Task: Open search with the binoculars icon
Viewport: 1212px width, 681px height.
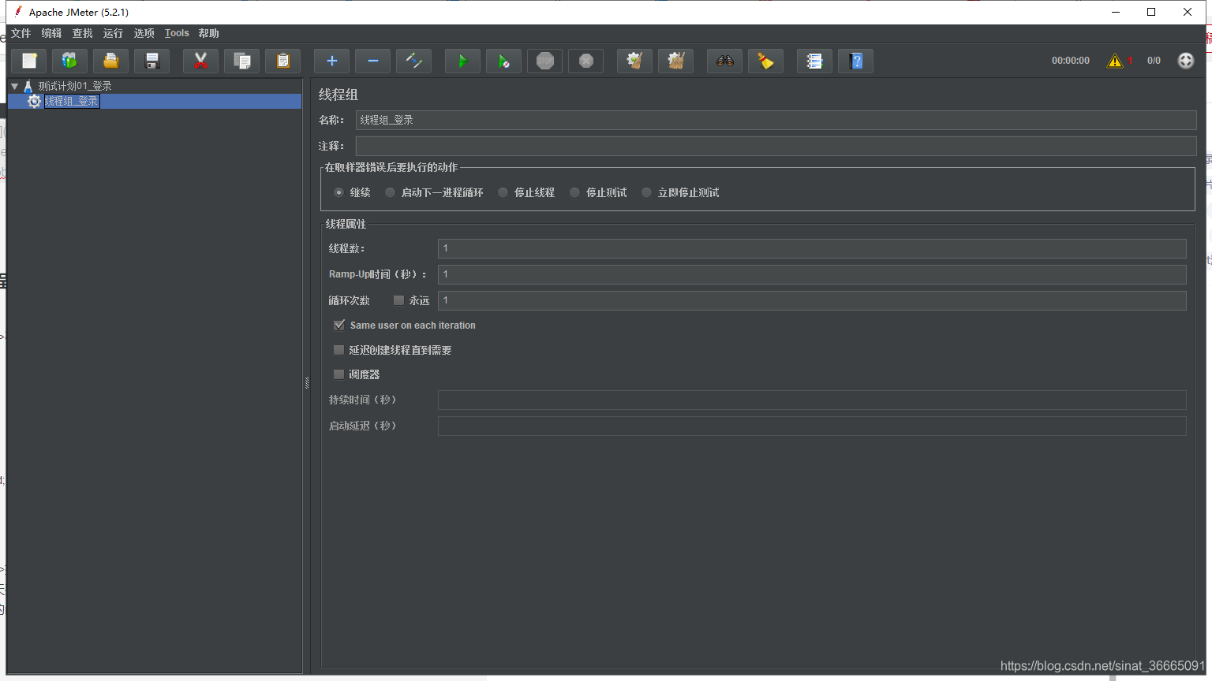Action: [x=725, y=61]
